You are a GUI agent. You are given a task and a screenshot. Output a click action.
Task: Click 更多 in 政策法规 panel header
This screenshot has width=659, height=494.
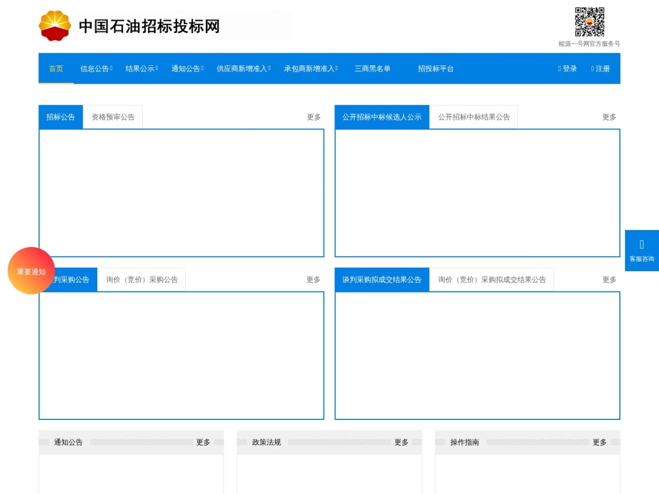[x=401, y=442]
